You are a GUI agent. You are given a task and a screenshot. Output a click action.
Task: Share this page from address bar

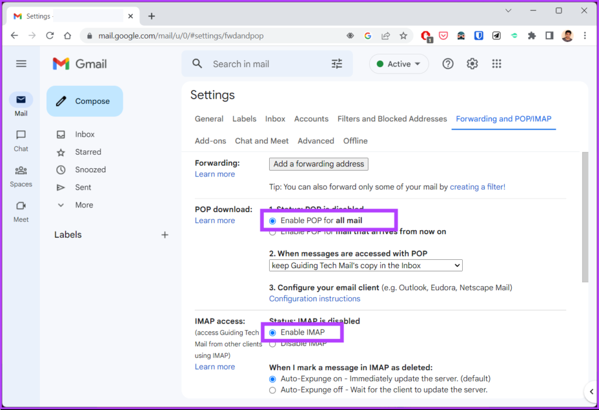coord(386,36)
